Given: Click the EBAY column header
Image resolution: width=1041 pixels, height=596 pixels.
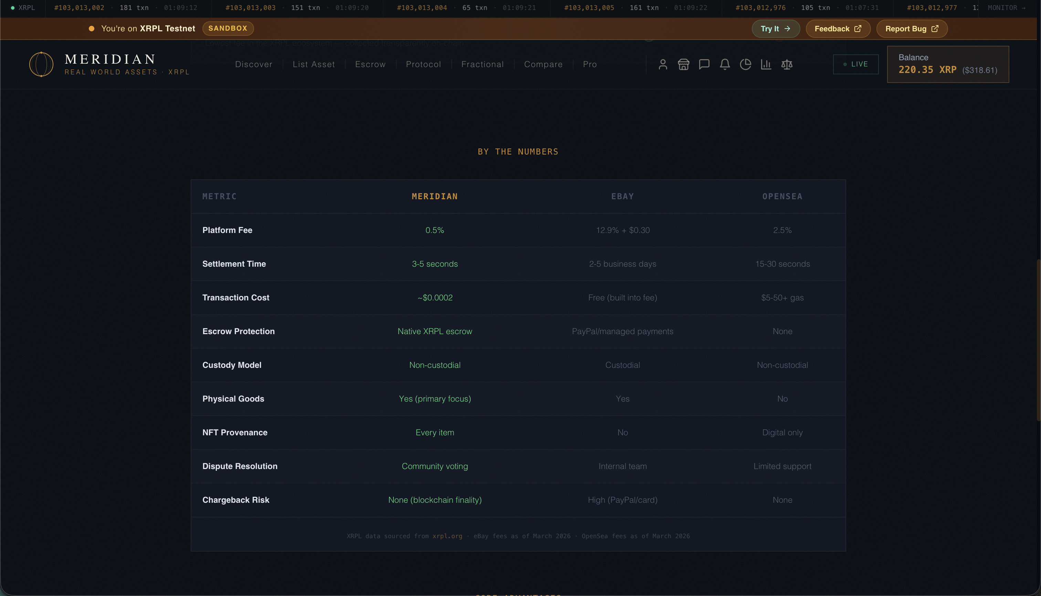Looking at the screenshot, I should [622, 196].
